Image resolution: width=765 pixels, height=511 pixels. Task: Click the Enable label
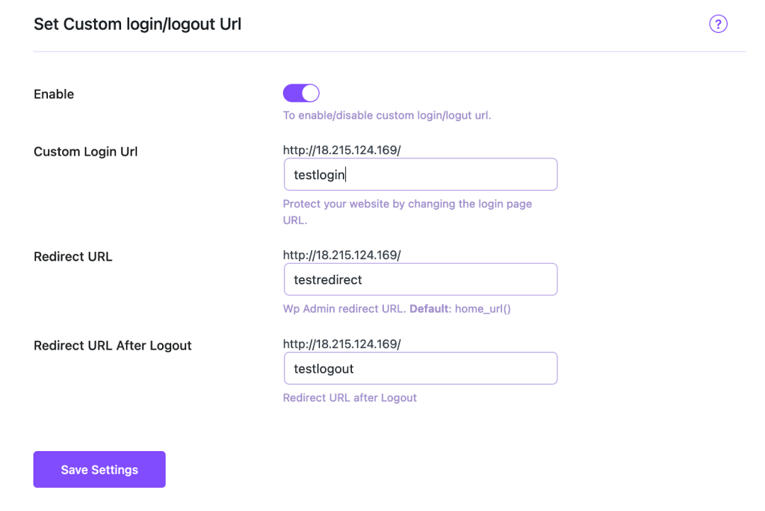pos(53,93)
